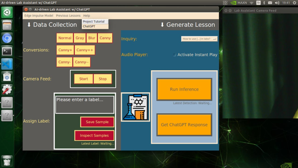Open the Wi-Fi network indicator
Viewport: 298px width, 168px height.
pos(251,3)
